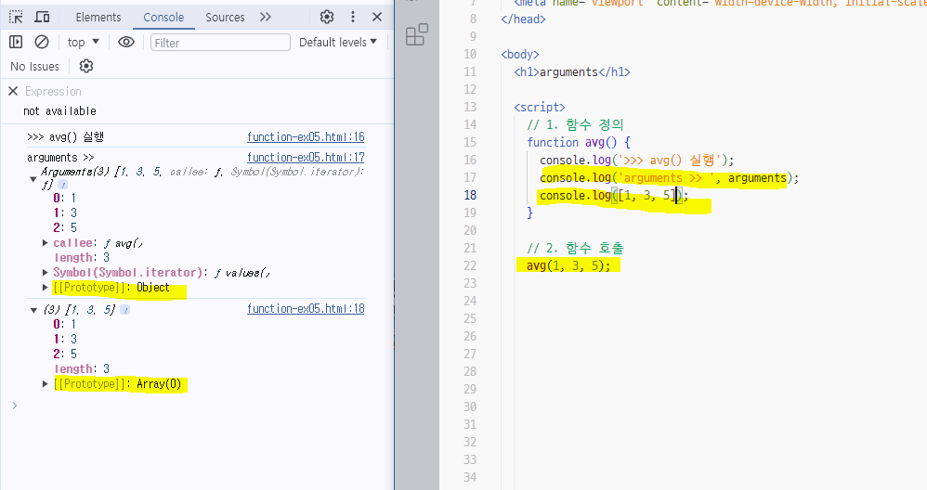
Task: Close the DevTools panel
Action: click(x=377, y=17)
